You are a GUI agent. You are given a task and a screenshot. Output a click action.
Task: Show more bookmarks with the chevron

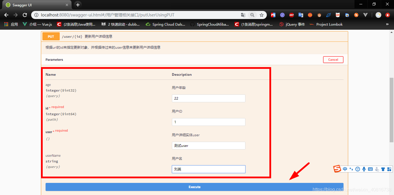[x=387, y=24]
